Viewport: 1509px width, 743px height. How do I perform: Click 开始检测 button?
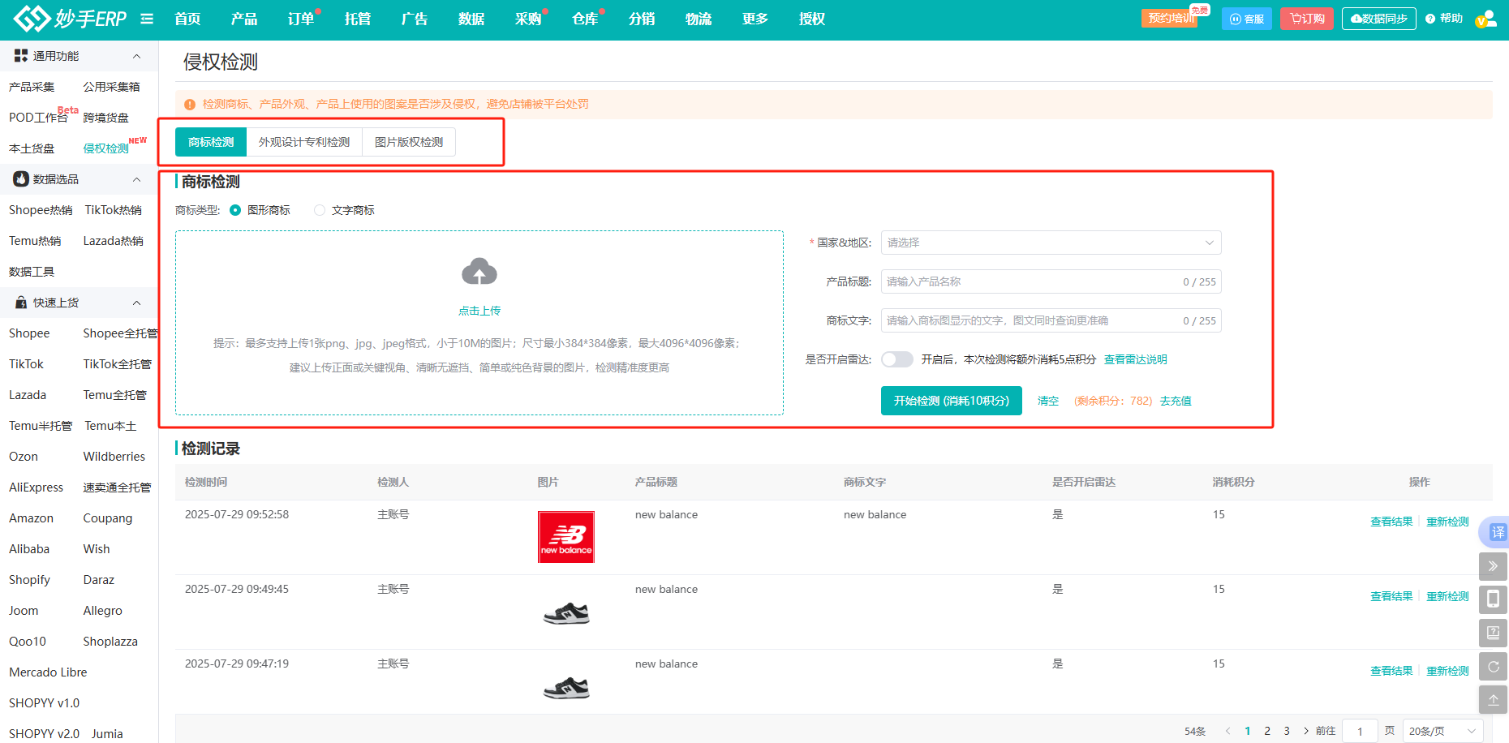[951, 401]
